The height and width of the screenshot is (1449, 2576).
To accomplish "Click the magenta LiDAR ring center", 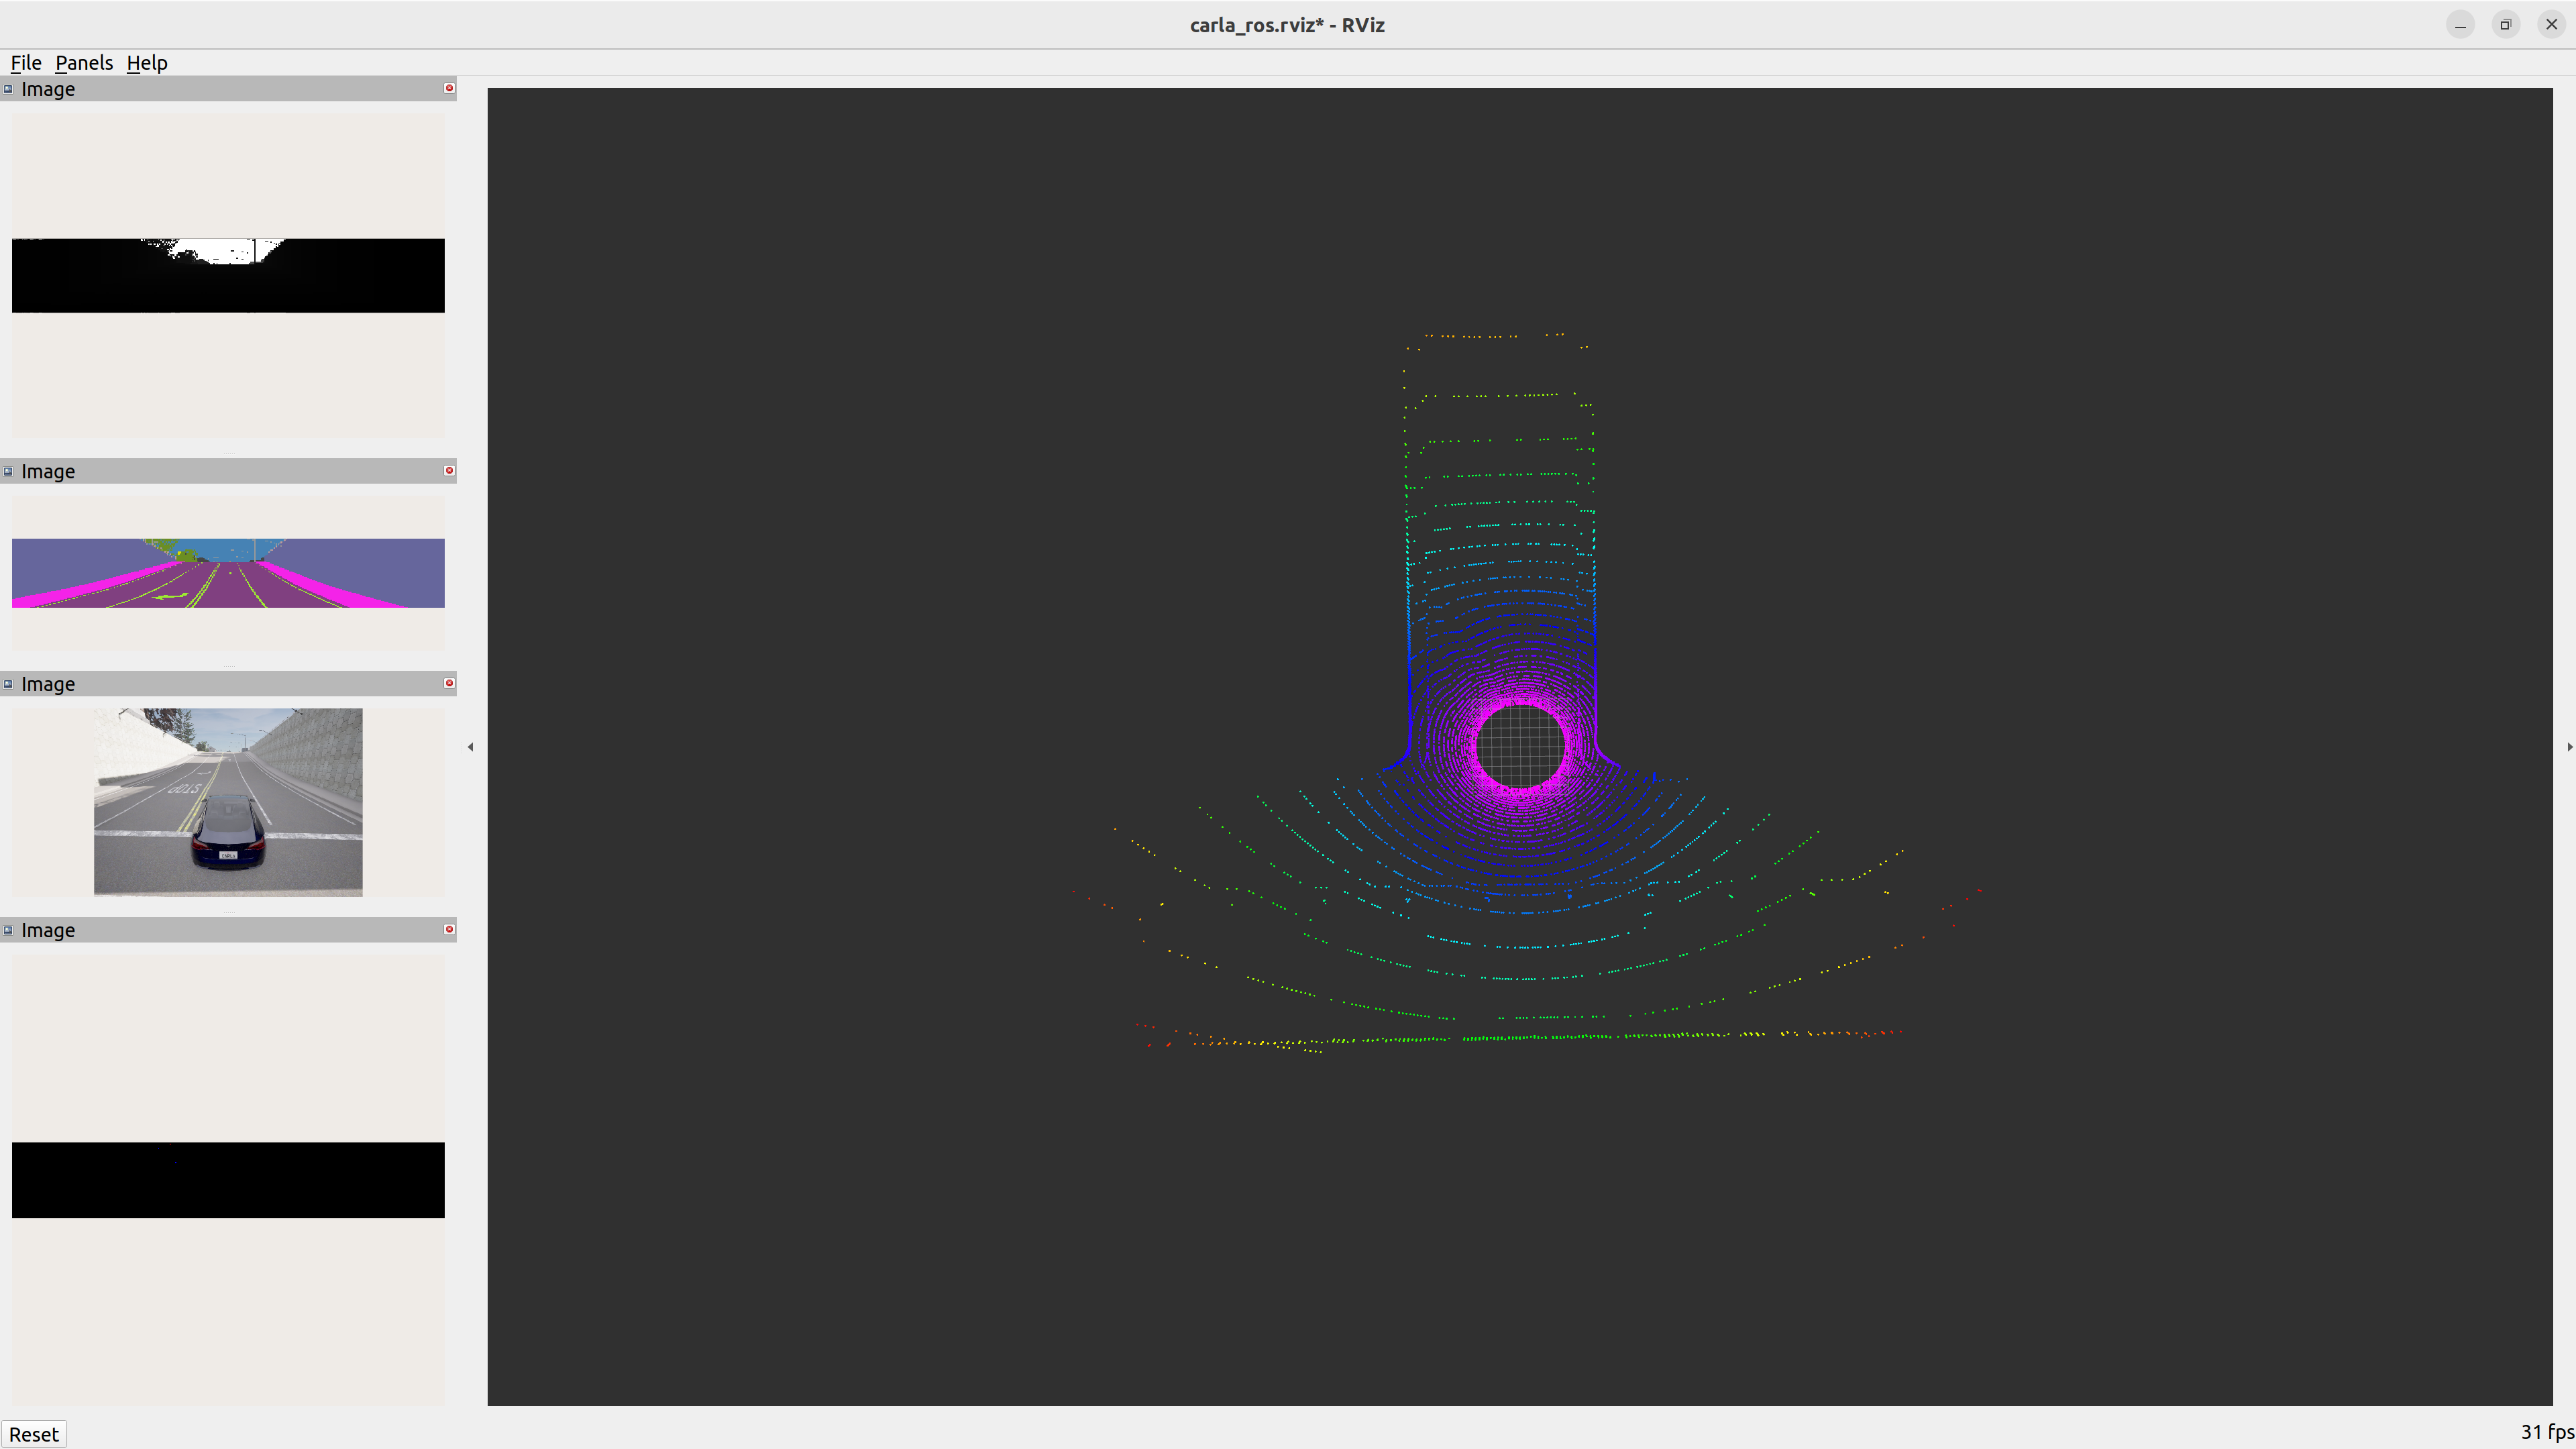I will 1520,746.
